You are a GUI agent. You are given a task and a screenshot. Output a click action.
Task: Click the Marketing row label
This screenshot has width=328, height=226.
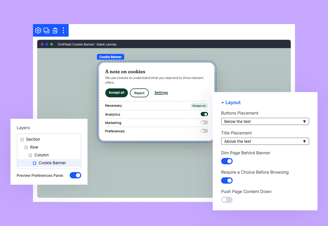point(113,123)
